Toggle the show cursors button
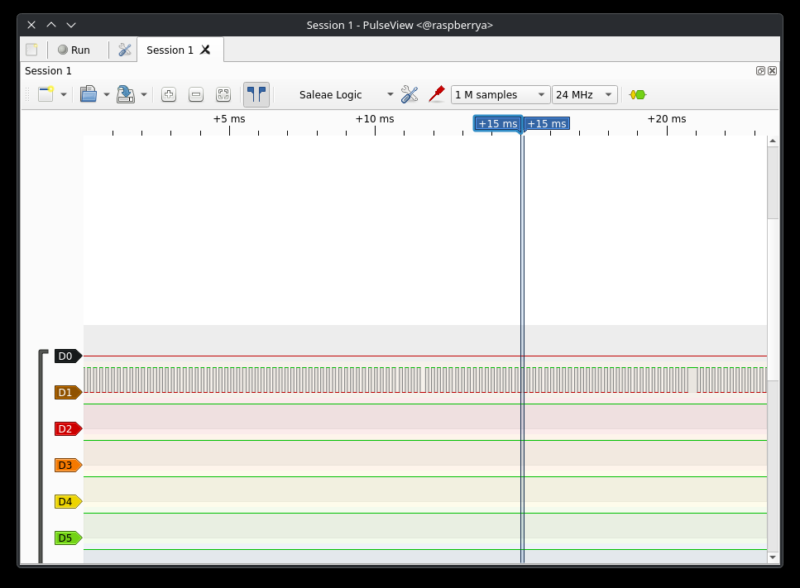800x588 pixels. tap(256, 94)
